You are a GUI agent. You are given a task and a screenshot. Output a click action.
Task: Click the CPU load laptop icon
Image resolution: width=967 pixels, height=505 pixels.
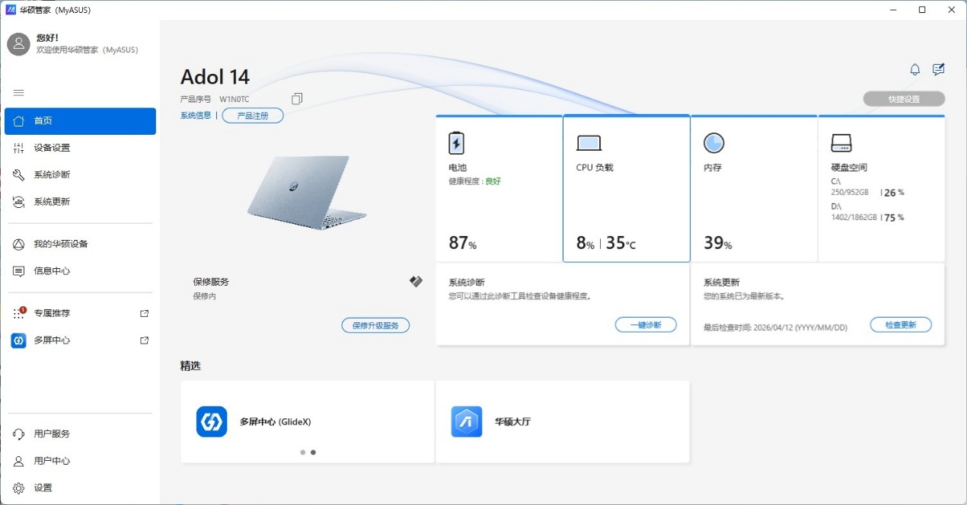point(589,143)
